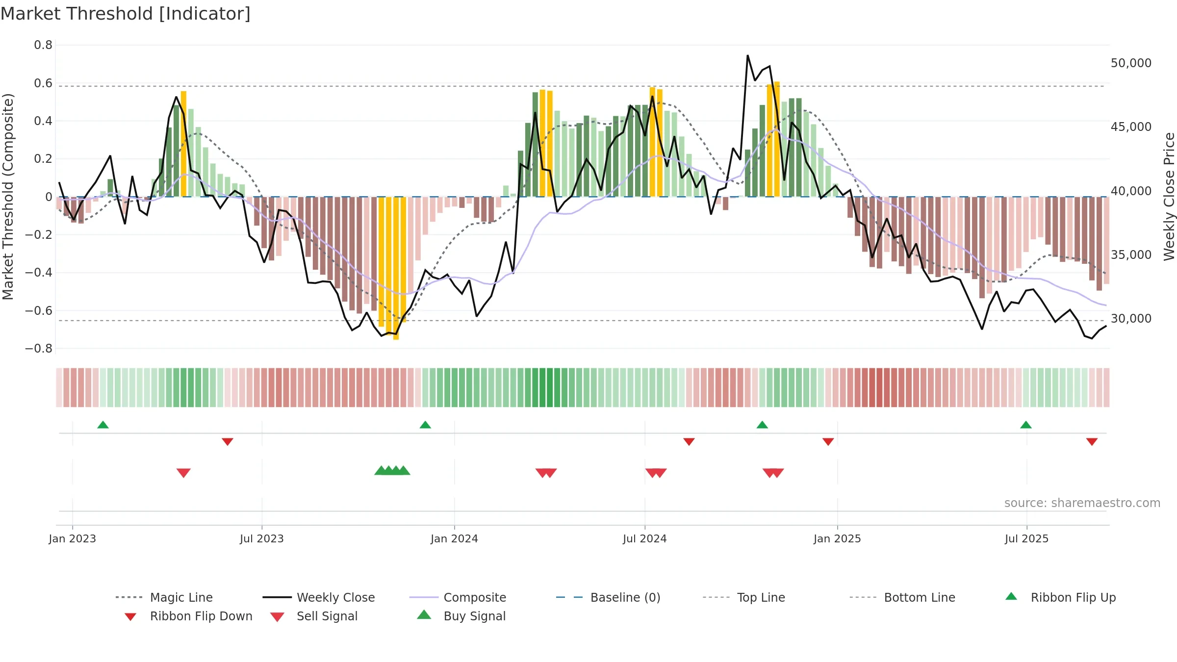The height and width of the screenshot is (662, 1177).
Task: Toggle the Composite legend entry
Action: (458, 597)
